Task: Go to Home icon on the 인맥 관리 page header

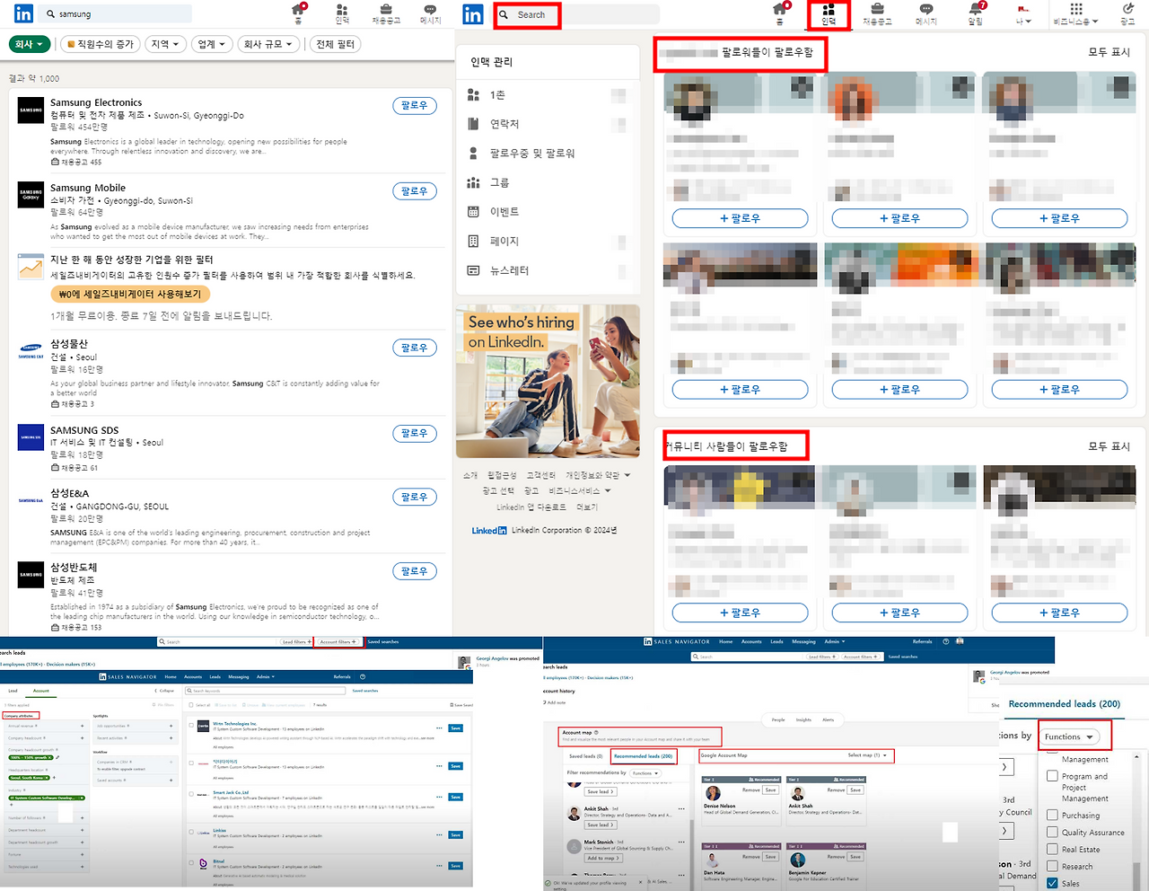Action: [x=780, y=13]
